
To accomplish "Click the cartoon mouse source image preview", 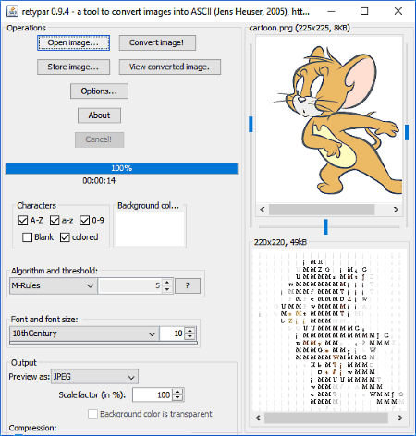I will pyautogui.click(x=329, y=119).
